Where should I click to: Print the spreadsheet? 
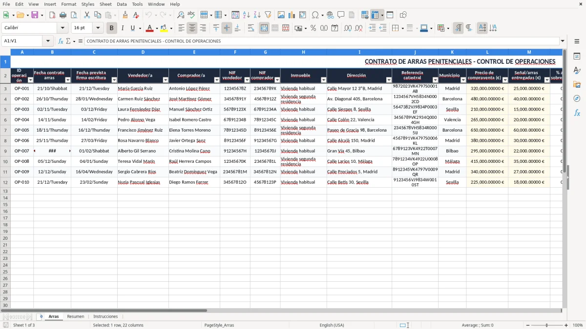(63, 15)
